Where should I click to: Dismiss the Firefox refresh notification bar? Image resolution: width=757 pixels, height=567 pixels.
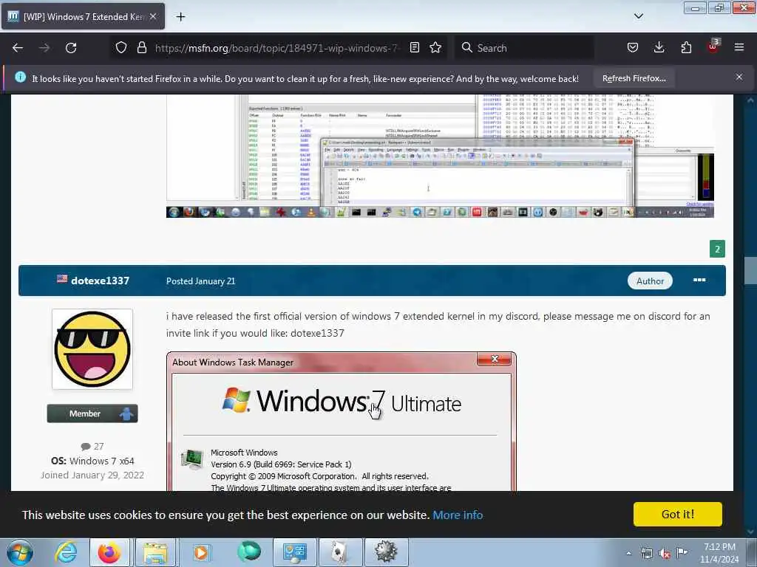739,77
